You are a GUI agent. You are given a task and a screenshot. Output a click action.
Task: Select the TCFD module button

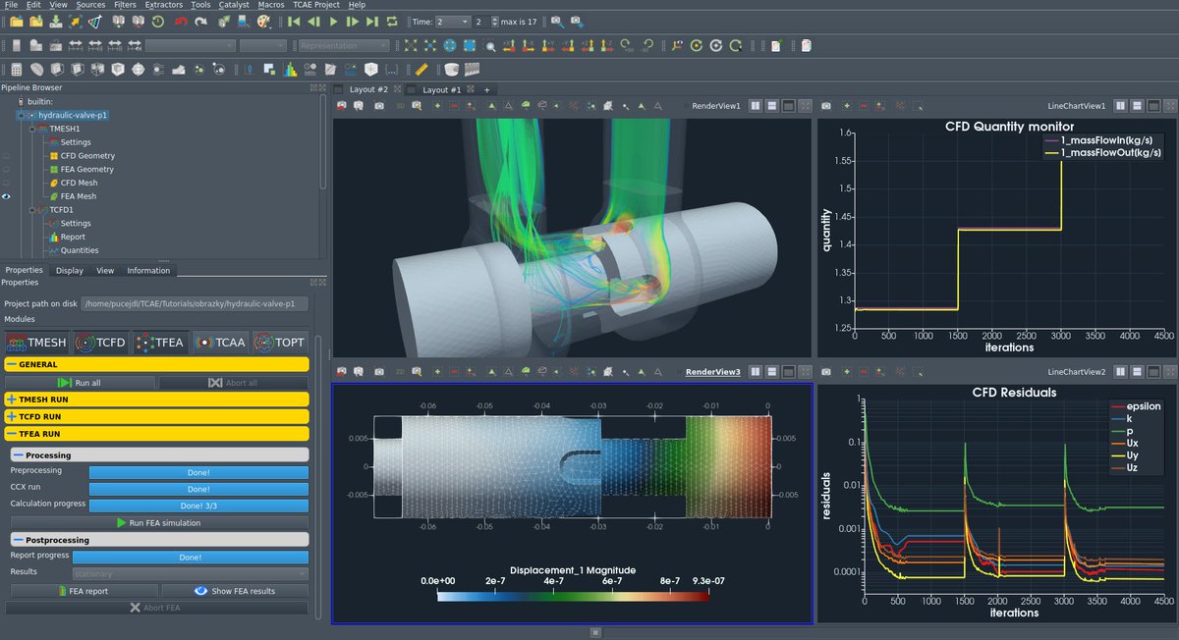[x=97, y=343]
